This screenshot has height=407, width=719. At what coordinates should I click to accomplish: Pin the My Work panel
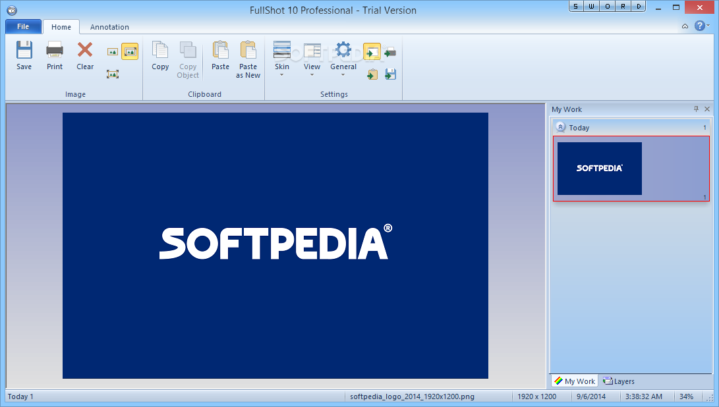coord(696,109)
